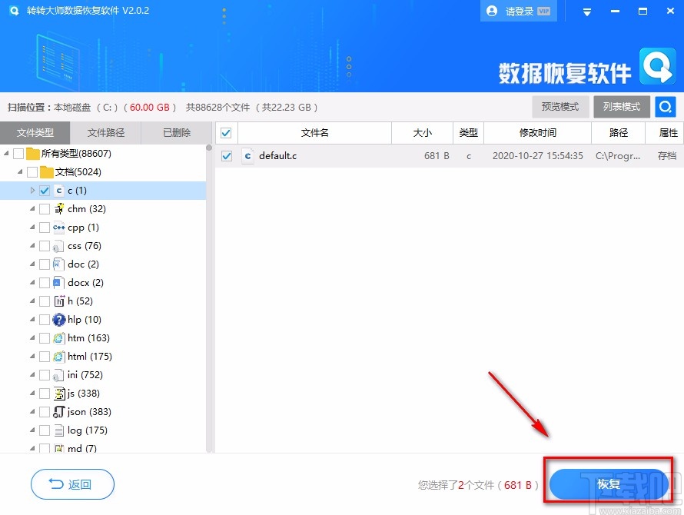Image resolution: width=684 pixels, height=515 pixels.
Task: Collapse the 文档 folder node
Action: (21, 171)
